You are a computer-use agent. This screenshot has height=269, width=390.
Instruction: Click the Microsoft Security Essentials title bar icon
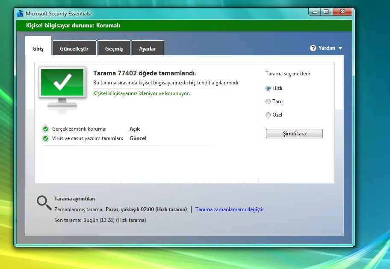click(x=20, y=13)
